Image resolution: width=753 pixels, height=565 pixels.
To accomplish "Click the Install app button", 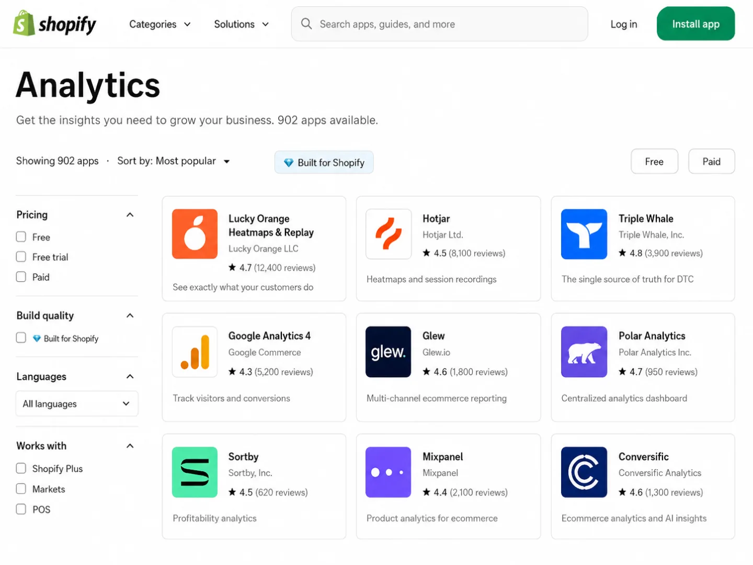I will click(x=695, y=24).
